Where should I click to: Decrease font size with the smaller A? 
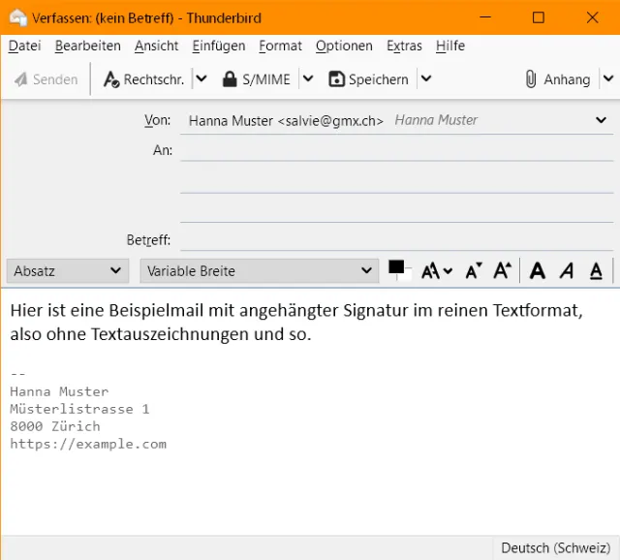click(473, 271)
